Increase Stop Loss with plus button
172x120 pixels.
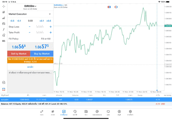click(51, 27)
